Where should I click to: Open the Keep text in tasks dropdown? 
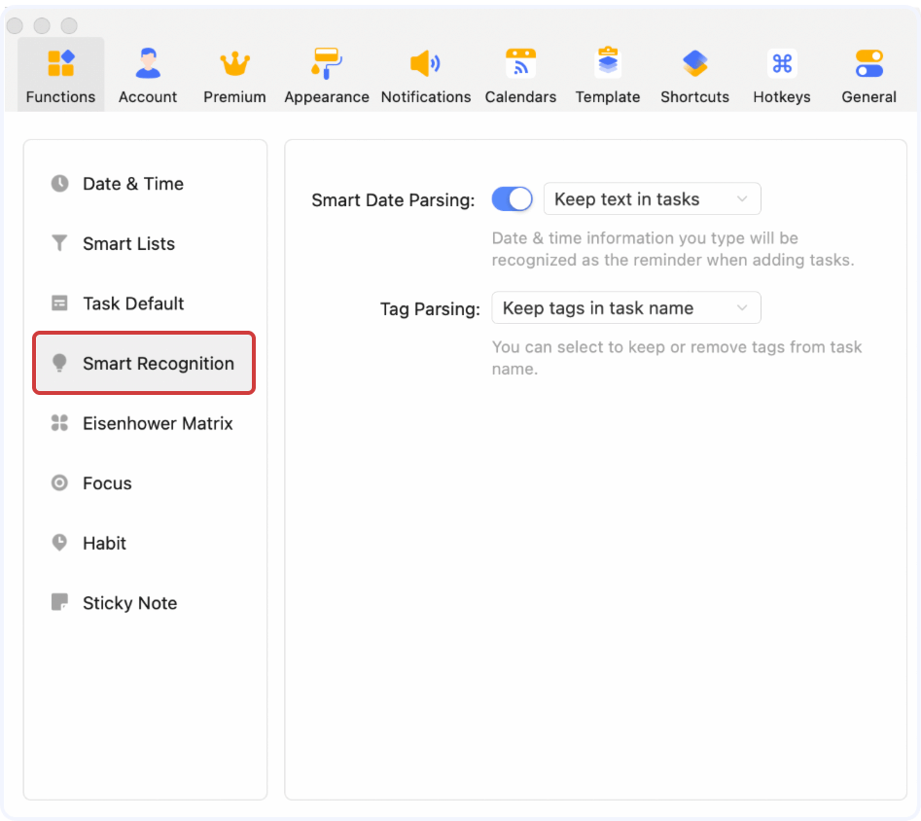point(652,198)
